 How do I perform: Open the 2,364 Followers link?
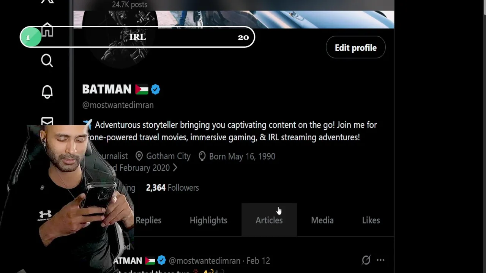(172, 188)
